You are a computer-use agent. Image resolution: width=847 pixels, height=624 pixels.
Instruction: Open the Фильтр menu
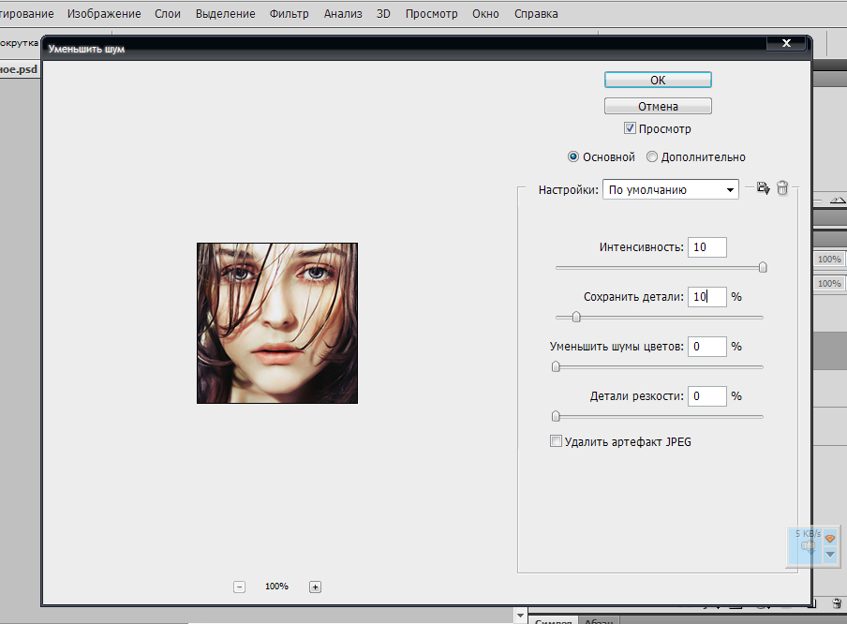pyautogui.click(x=289, y=14)
